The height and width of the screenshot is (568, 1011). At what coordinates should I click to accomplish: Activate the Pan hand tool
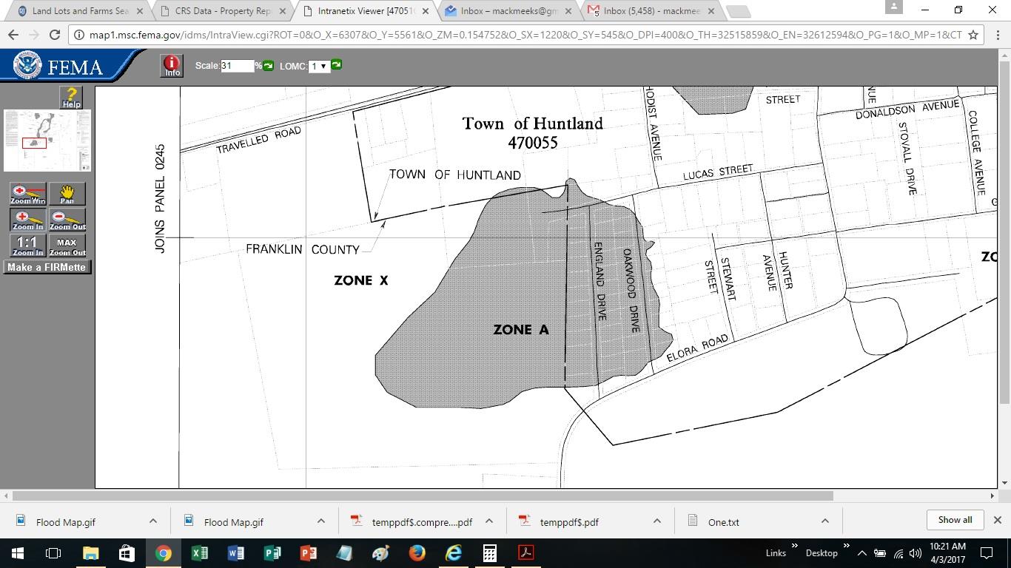67,194
